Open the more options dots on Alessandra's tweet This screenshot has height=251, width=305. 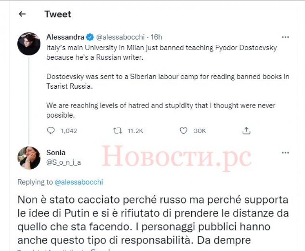pyautogui.click(x=285, y=37)
